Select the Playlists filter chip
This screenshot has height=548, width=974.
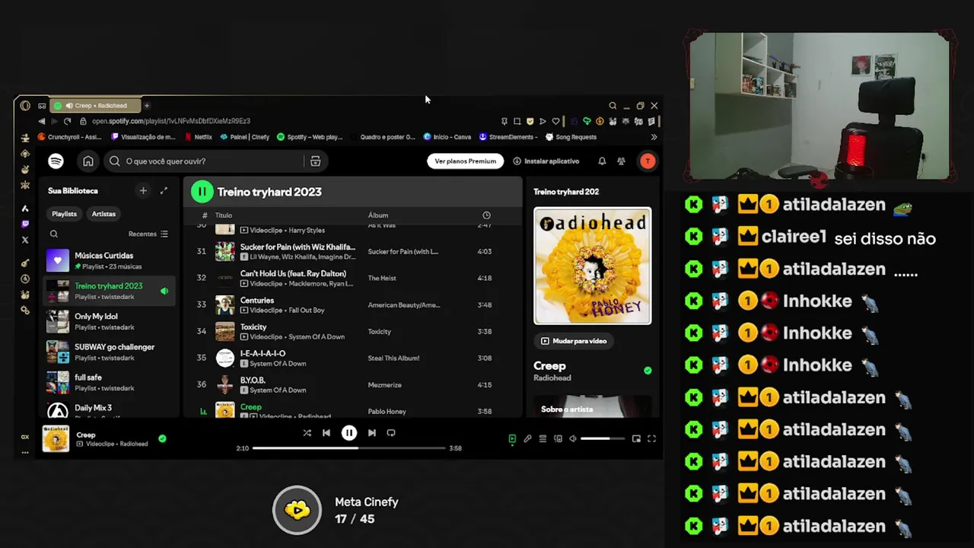pyautogui.click(x=64, y=214)
